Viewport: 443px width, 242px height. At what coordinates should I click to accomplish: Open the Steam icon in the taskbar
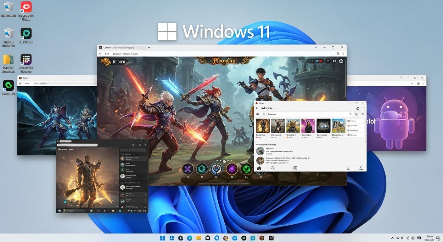coord(244,238)
